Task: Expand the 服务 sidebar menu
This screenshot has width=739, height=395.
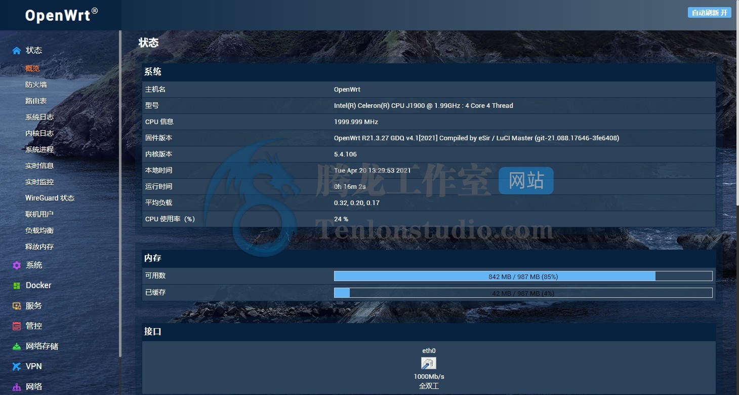Action: click(34, 305)
